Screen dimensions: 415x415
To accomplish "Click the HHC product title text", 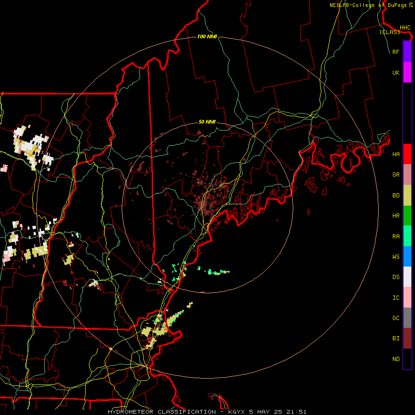I will point(405,28).
